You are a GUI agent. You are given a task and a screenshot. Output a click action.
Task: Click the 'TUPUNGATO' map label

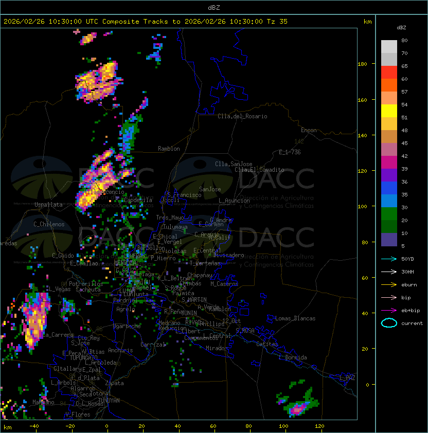83,357
